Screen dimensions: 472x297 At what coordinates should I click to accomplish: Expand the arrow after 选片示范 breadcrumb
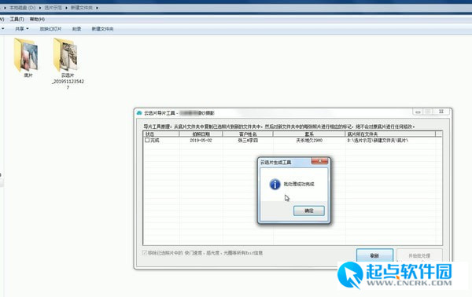(x=66, y=8)
